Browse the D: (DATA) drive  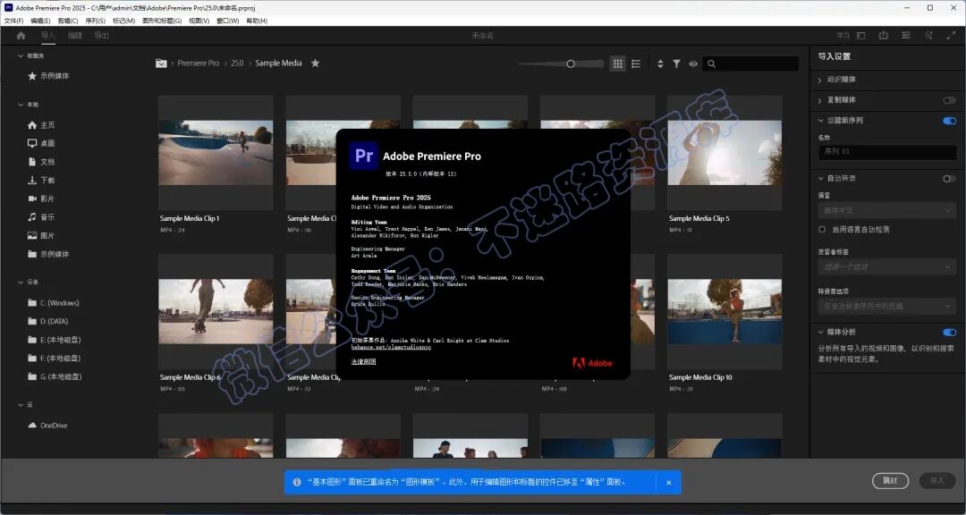point(47,322)
